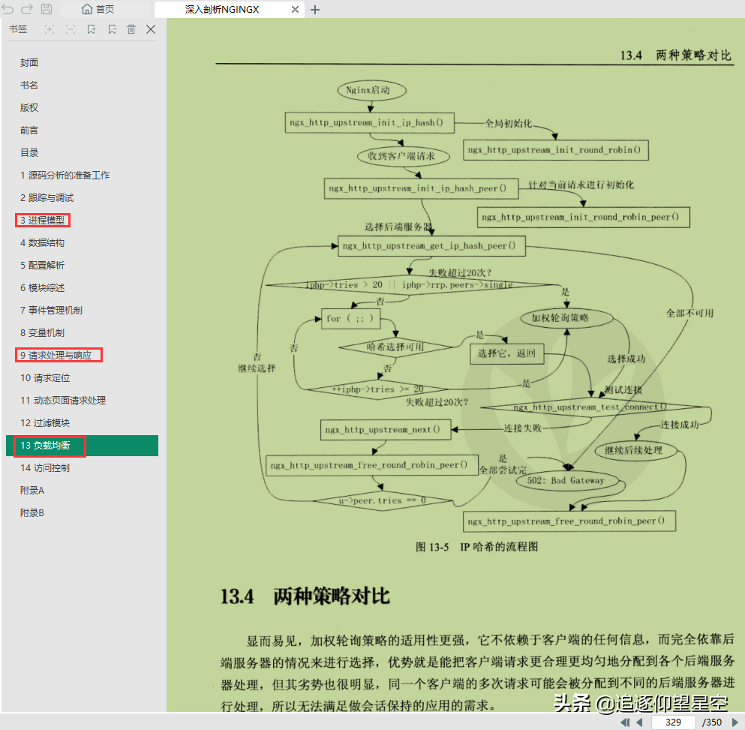The height and width of the screenshot is (730, 745).
Task: Click the trash delete bookmark icon
Action: (x=131, y=29)
